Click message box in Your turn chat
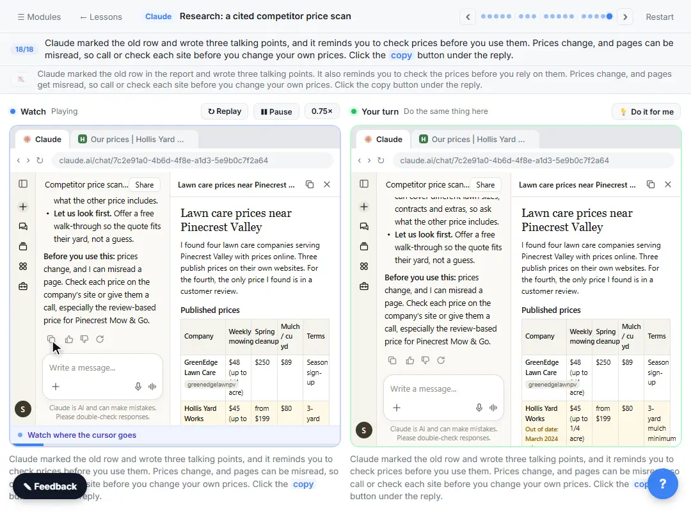 click(x=443, y=389)
